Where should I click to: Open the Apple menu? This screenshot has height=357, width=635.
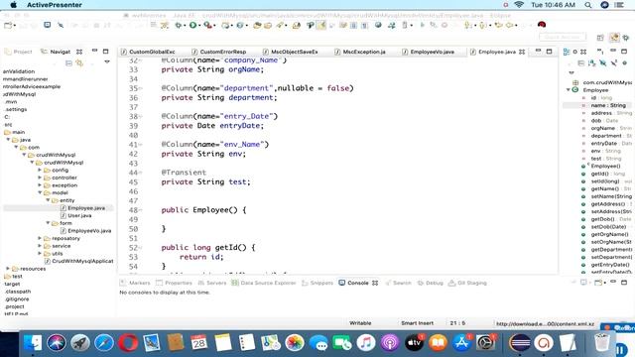click(x=13, y=5)
